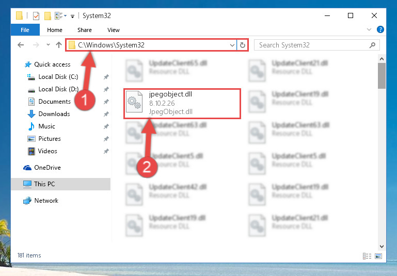The image size is (397, 276).
Task: Click the 181 items status text
Action: pos(29,255)
